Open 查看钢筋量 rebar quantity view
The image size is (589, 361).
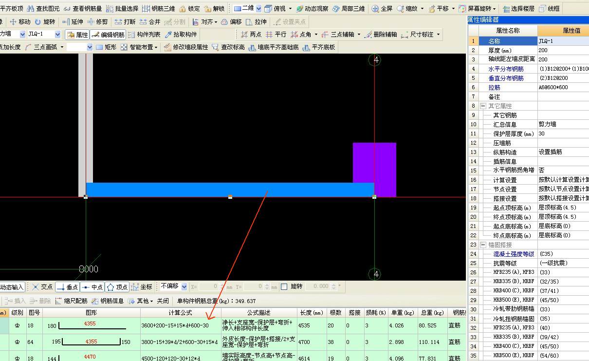(83, 9)
